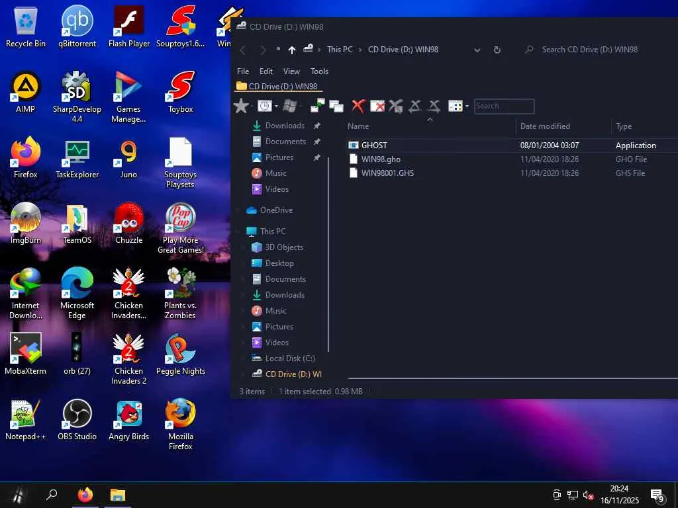Open the Windows-logo applications launcher button
This screenshot has height=508, width=678.
[290, 106]
